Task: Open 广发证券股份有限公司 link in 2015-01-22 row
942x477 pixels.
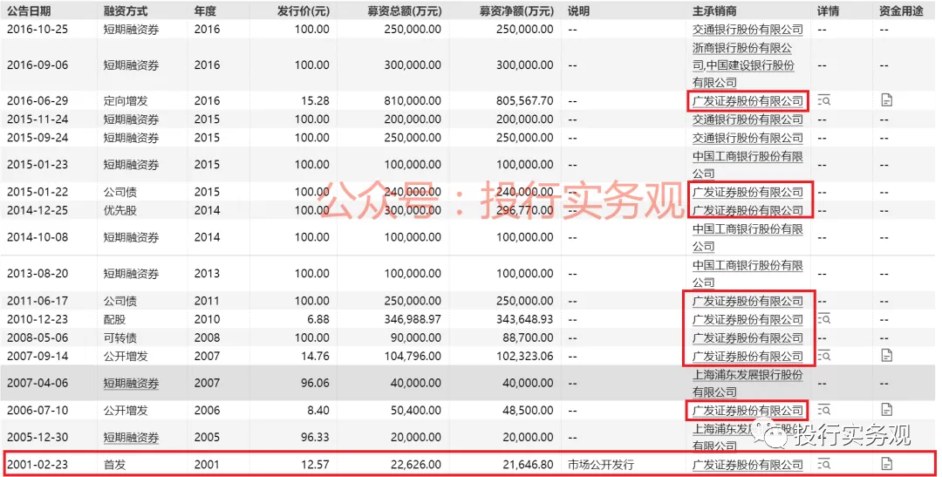Action: [747, 192]
